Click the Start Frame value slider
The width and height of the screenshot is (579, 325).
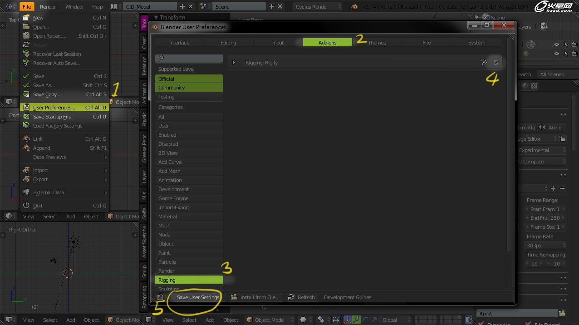click(x=545, y=209)
